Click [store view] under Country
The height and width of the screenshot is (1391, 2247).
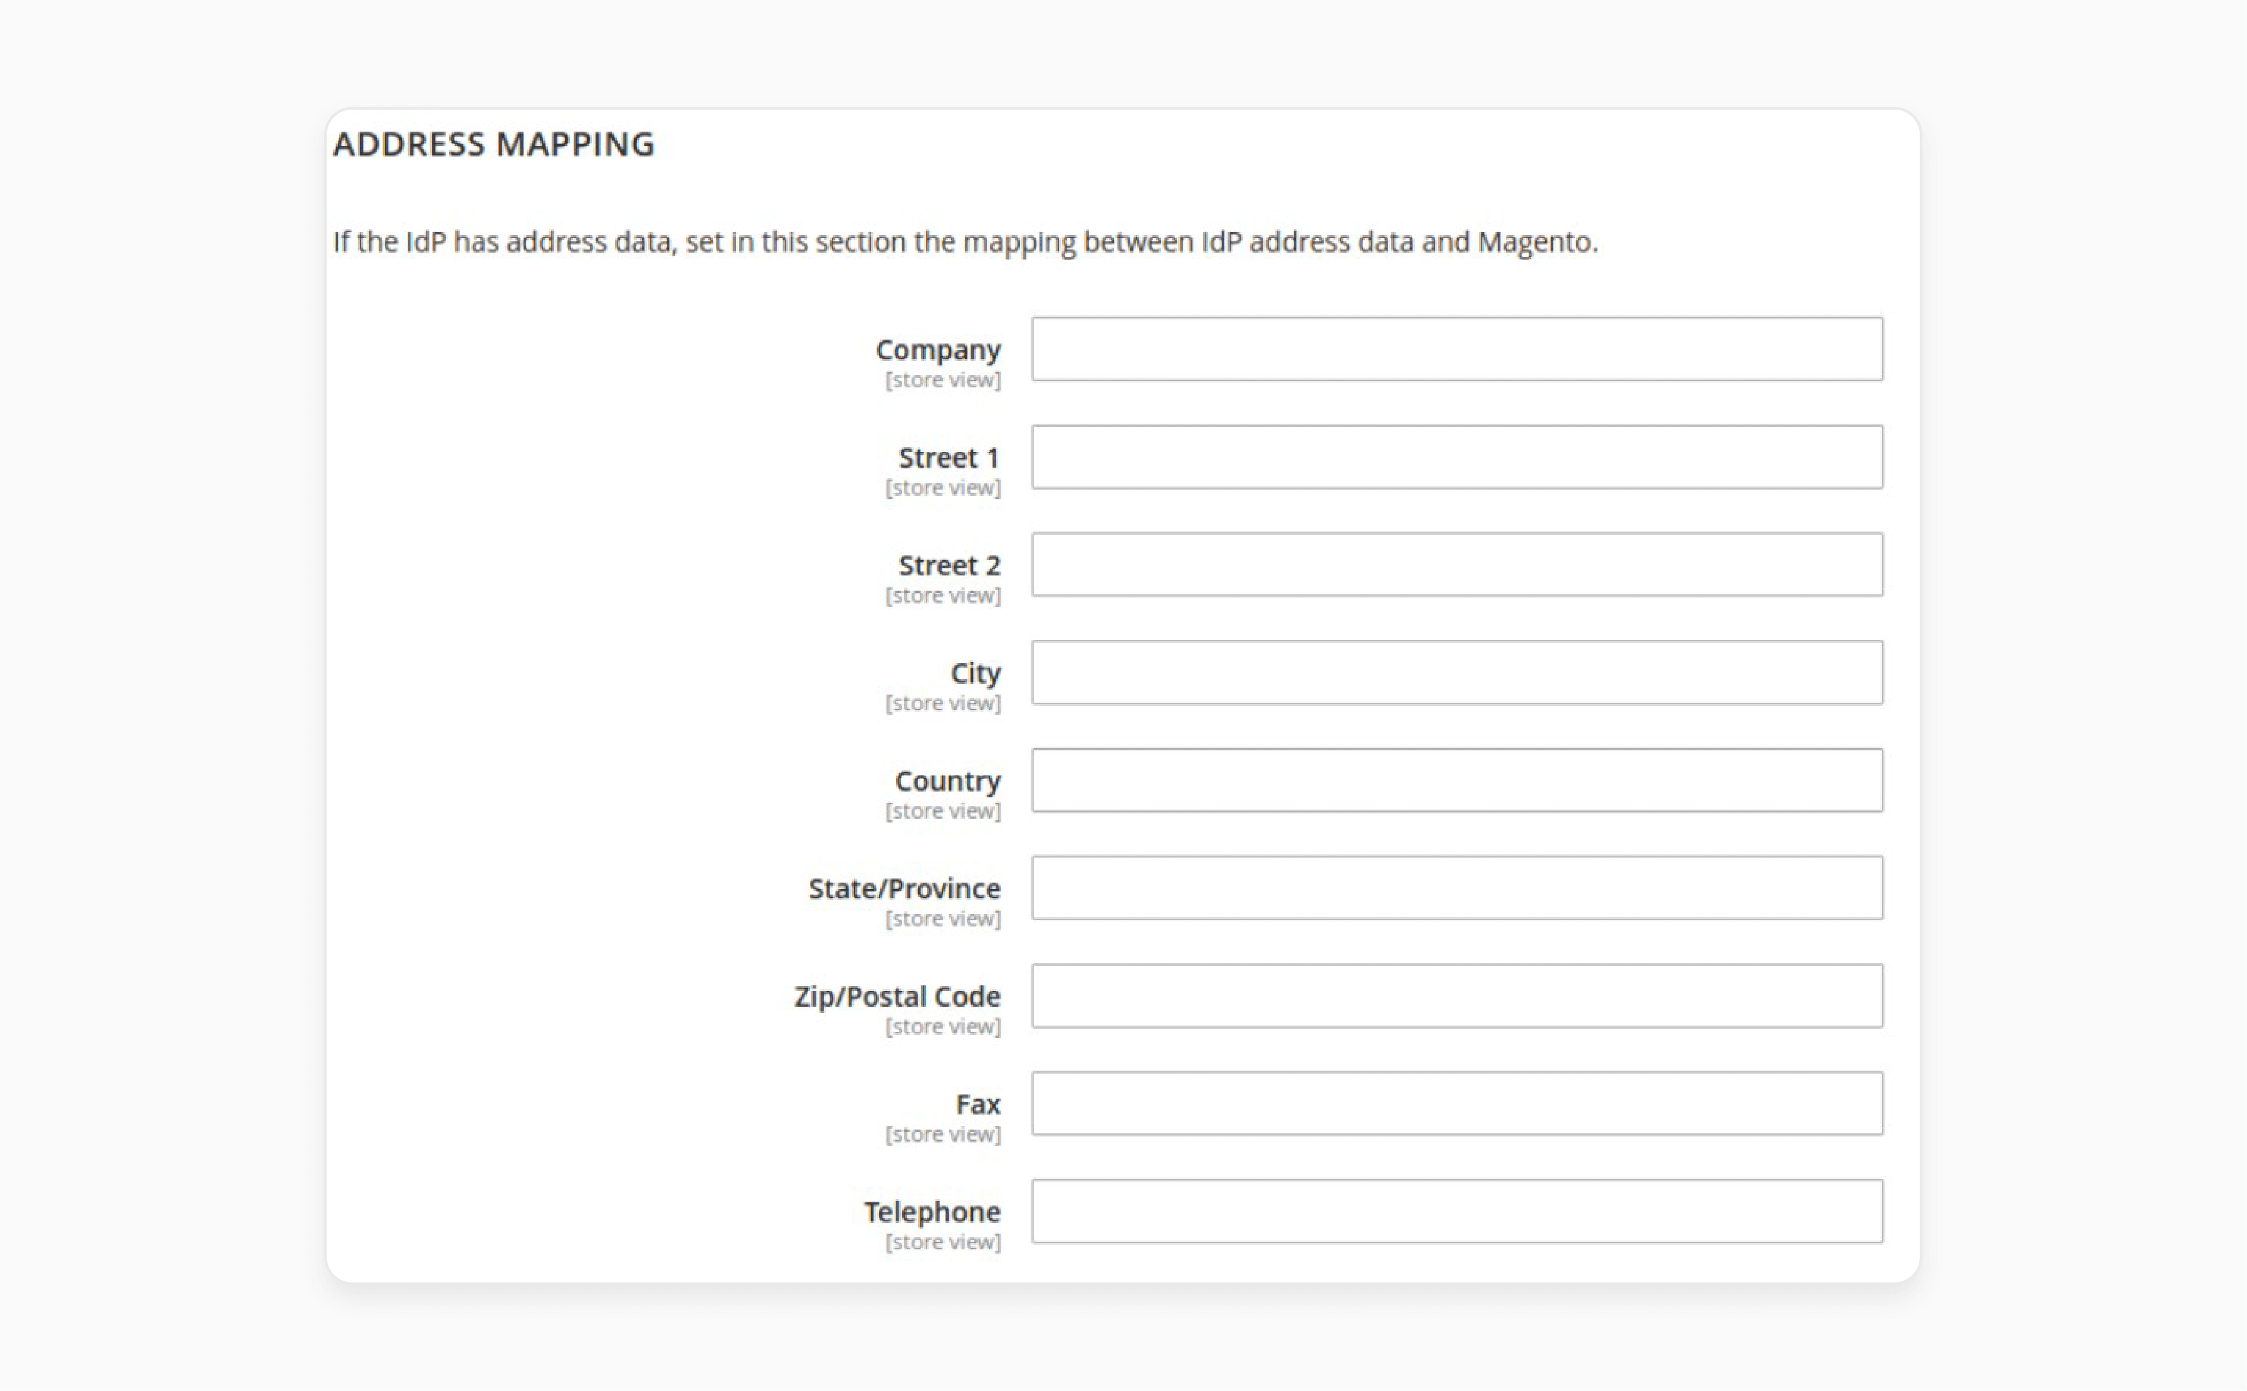(x=942, y=811)
